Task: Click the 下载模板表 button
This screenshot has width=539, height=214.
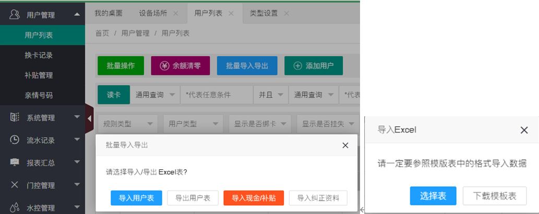Action: point(494,196)
